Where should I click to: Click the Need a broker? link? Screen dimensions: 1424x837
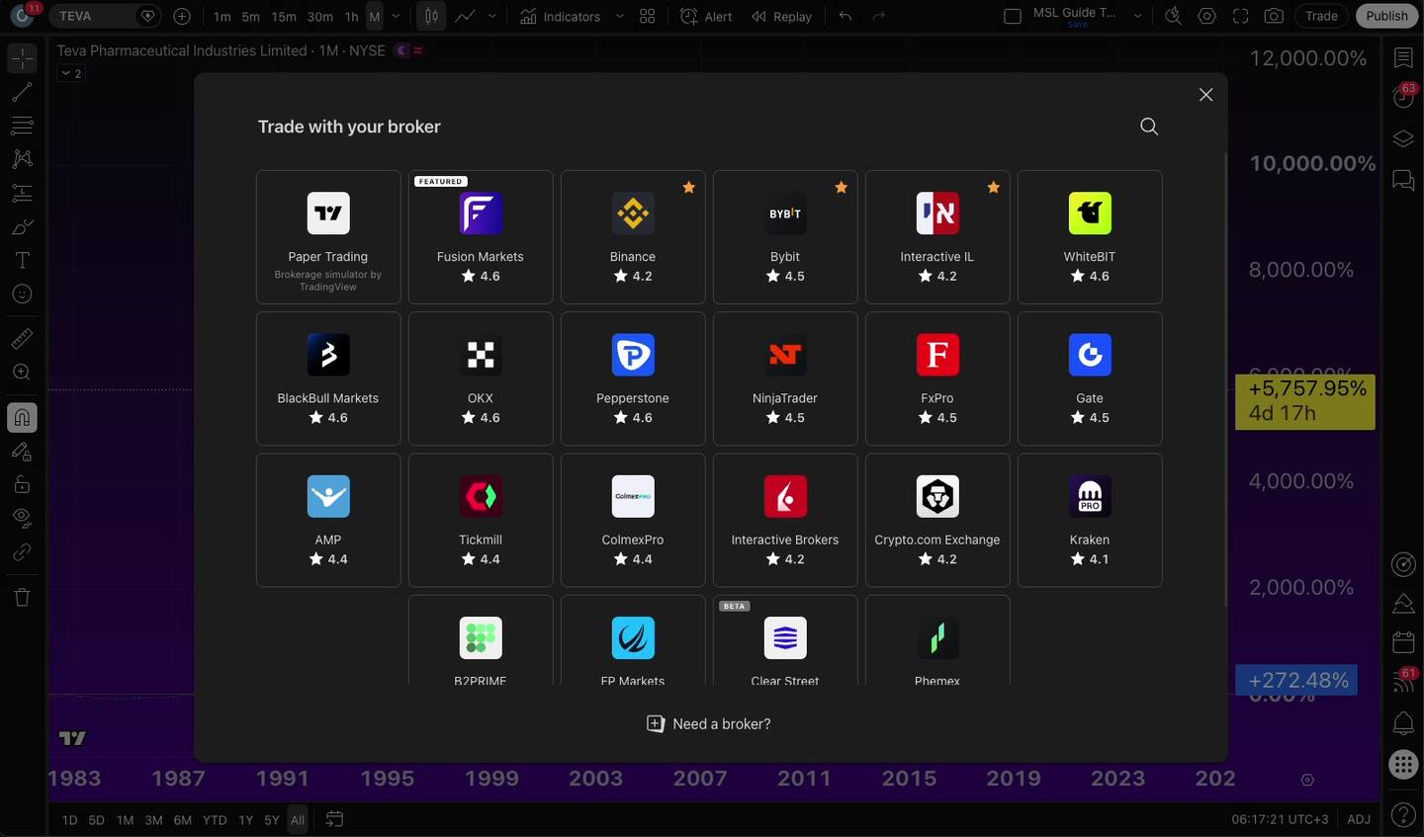pos(709,724)
